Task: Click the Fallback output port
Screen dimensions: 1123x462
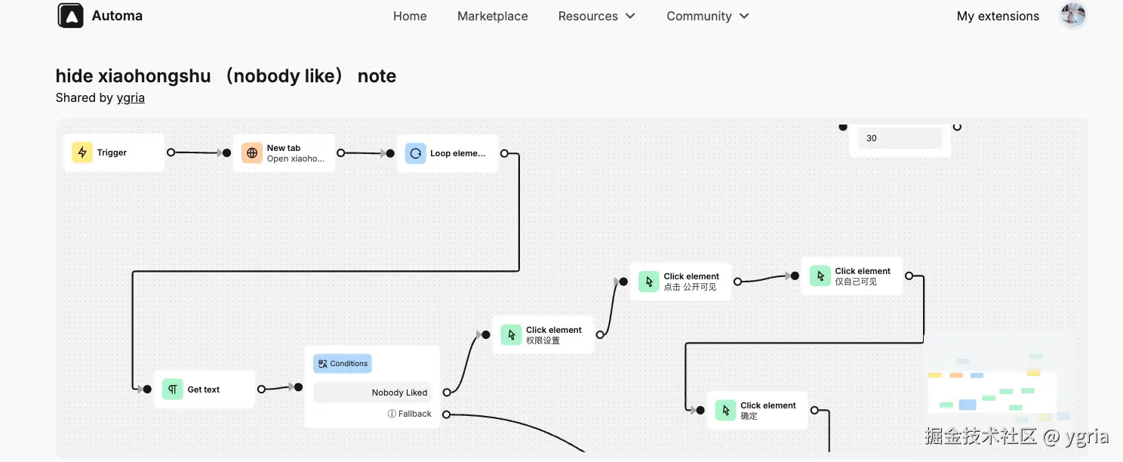Action: [x=446, y=414]
